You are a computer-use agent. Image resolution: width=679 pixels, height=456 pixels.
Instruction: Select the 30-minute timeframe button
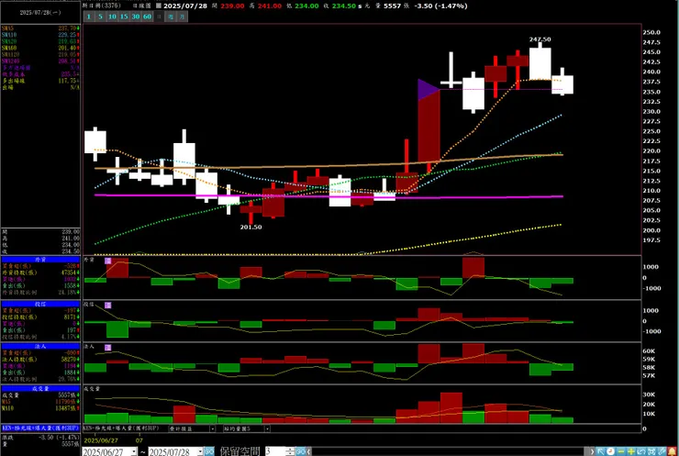click(136, 17)
